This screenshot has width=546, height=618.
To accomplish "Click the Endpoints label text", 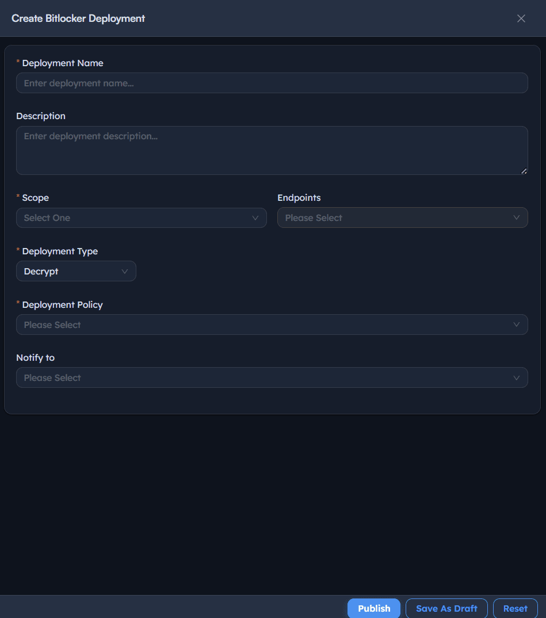I will 299,197.
